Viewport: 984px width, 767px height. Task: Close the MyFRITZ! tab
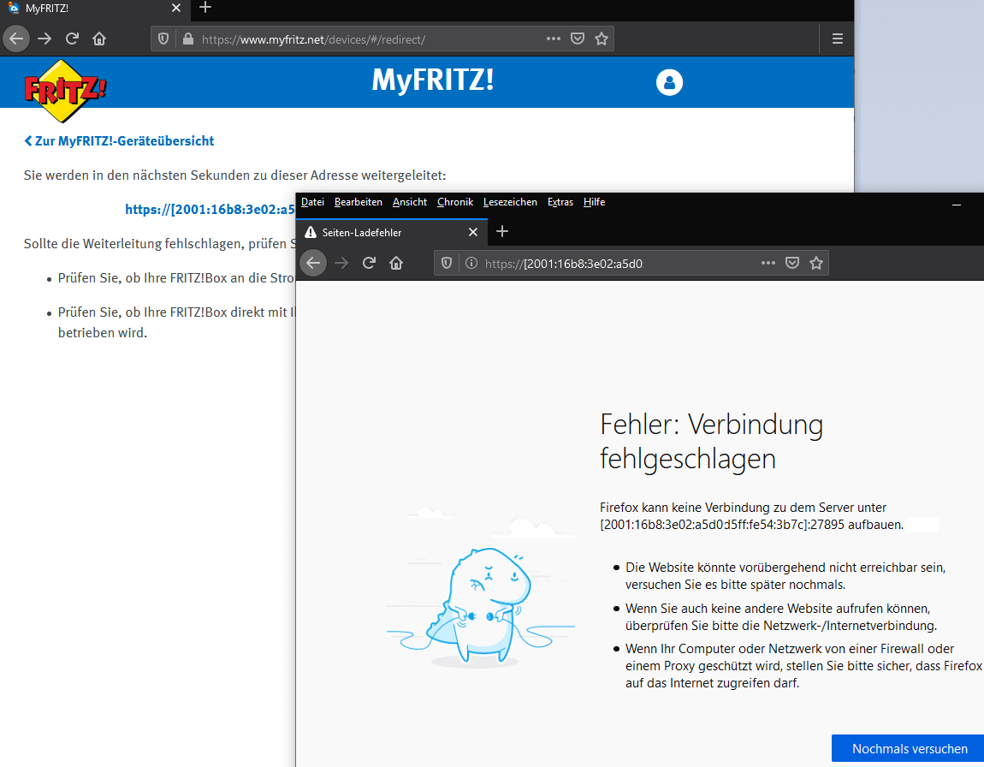tap(176, 9)
